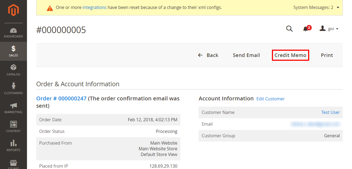Click the Credit Memo button

tap(290, 55)
